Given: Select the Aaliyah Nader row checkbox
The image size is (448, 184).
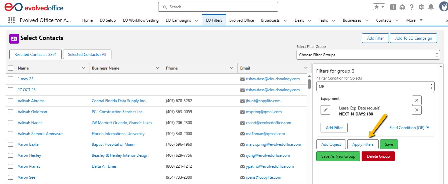Looking at the screenshot, I should click(11, 123).
